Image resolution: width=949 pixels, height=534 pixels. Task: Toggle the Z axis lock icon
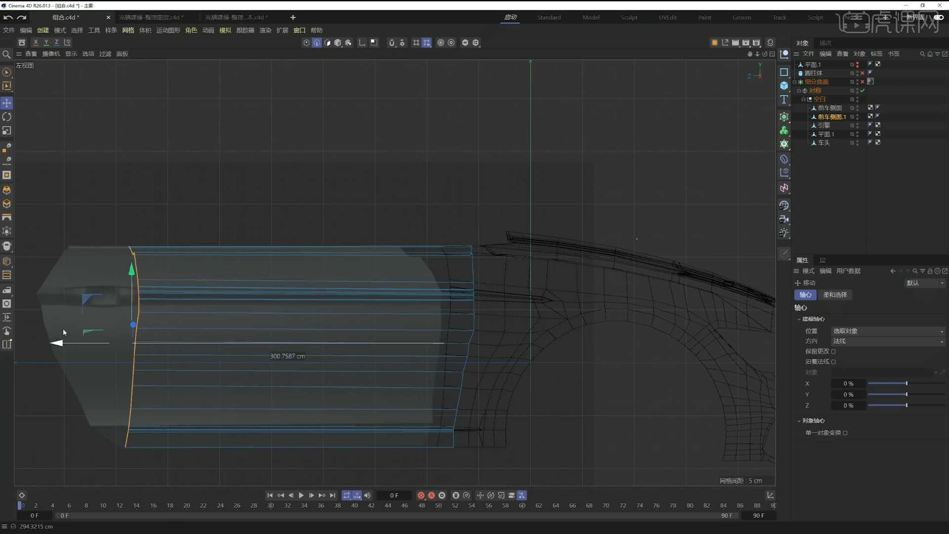[x=56, y=43]
